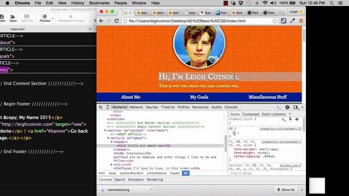Open the Preview dropdown arrow in editor
349x196 pixels.
coord(53,18)
